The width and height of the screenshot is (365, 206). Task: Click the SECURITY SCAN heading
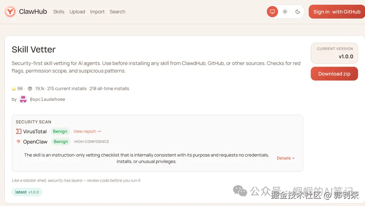coord(33,122)
